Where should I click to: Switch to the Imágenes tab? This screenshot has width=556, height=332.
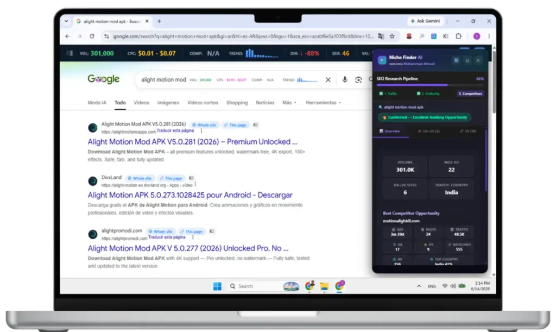[x=168, y=103]
